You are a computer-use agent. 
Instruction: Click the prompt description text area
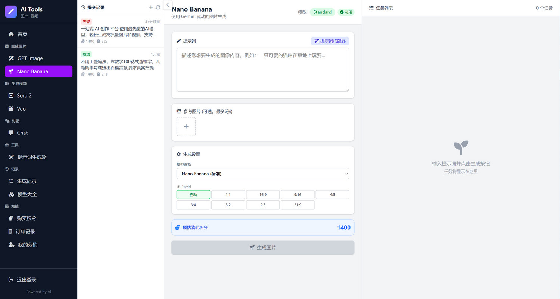click(x=263, y=70)
